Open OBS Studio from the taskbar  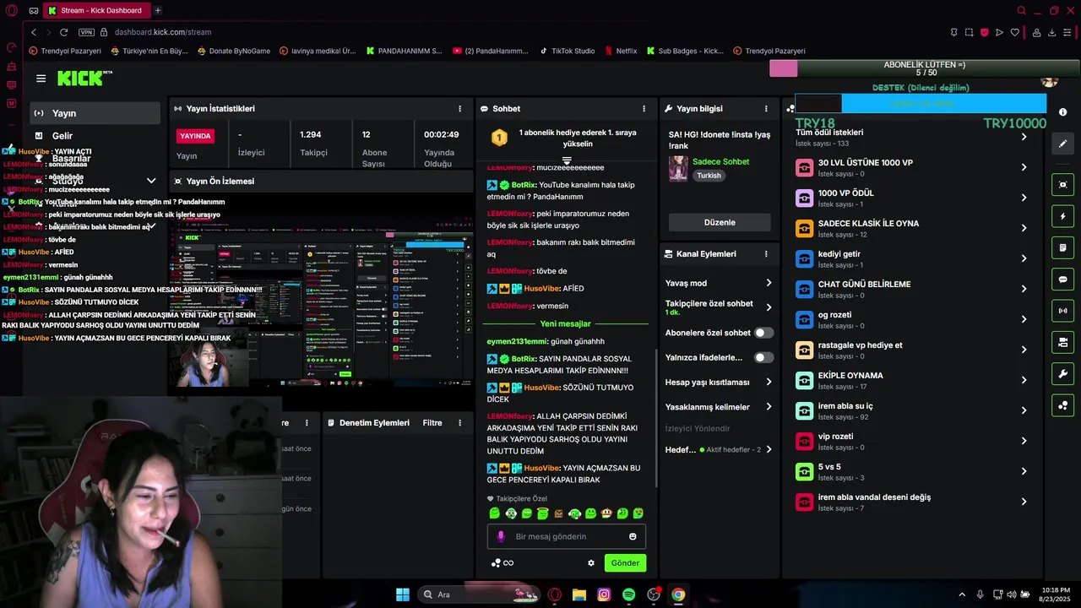click(x=654, y=594)
